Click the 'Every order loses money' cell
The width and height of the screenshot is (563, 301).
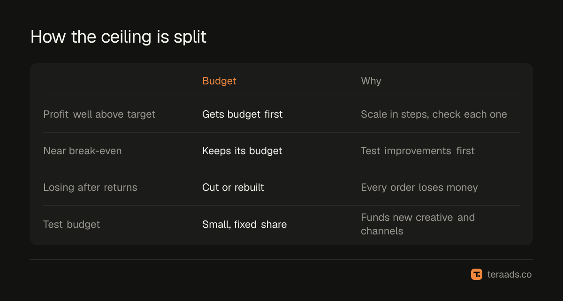pos(419,187)
